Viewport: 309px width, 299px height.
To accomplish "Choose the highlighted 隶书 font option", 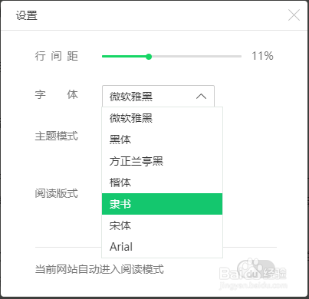I will click(x=163, y=204).
